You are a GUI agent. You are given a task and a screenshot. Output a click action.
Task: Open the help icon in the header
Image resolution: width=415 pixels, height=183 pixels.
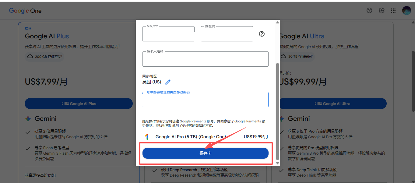(369, 11)
